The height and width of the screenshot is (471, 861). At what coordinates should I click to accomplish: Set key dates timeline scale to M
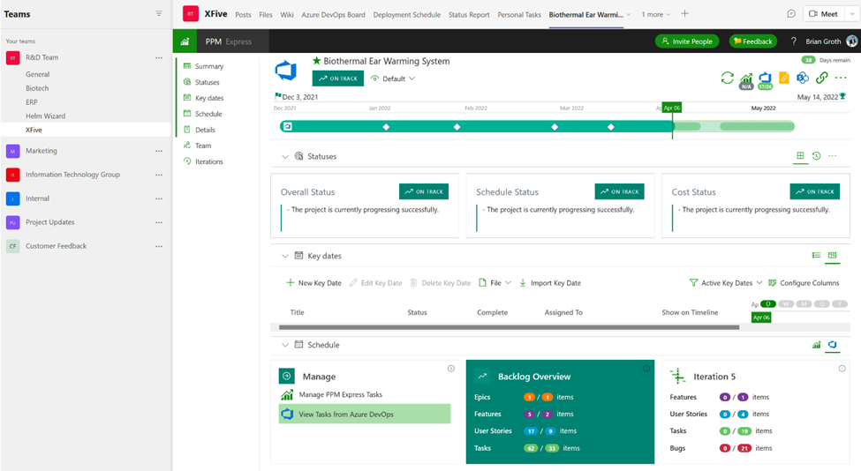click(804, 303)
